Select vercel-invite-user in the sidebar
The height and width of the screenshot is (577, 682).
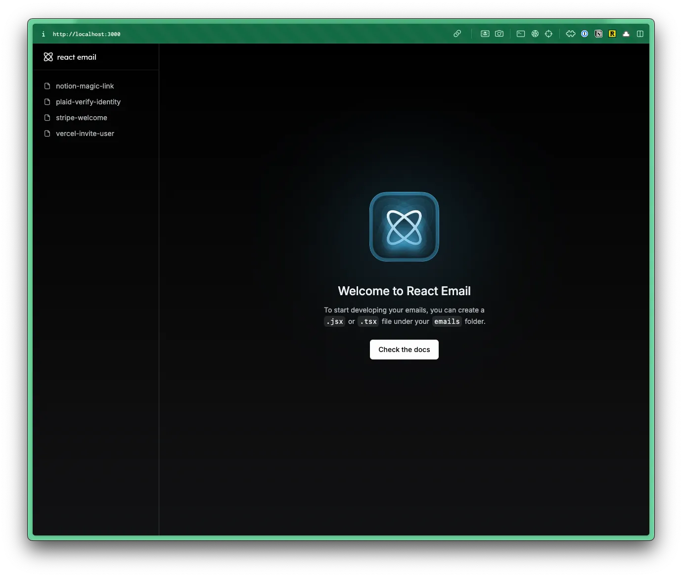(85, 133)
